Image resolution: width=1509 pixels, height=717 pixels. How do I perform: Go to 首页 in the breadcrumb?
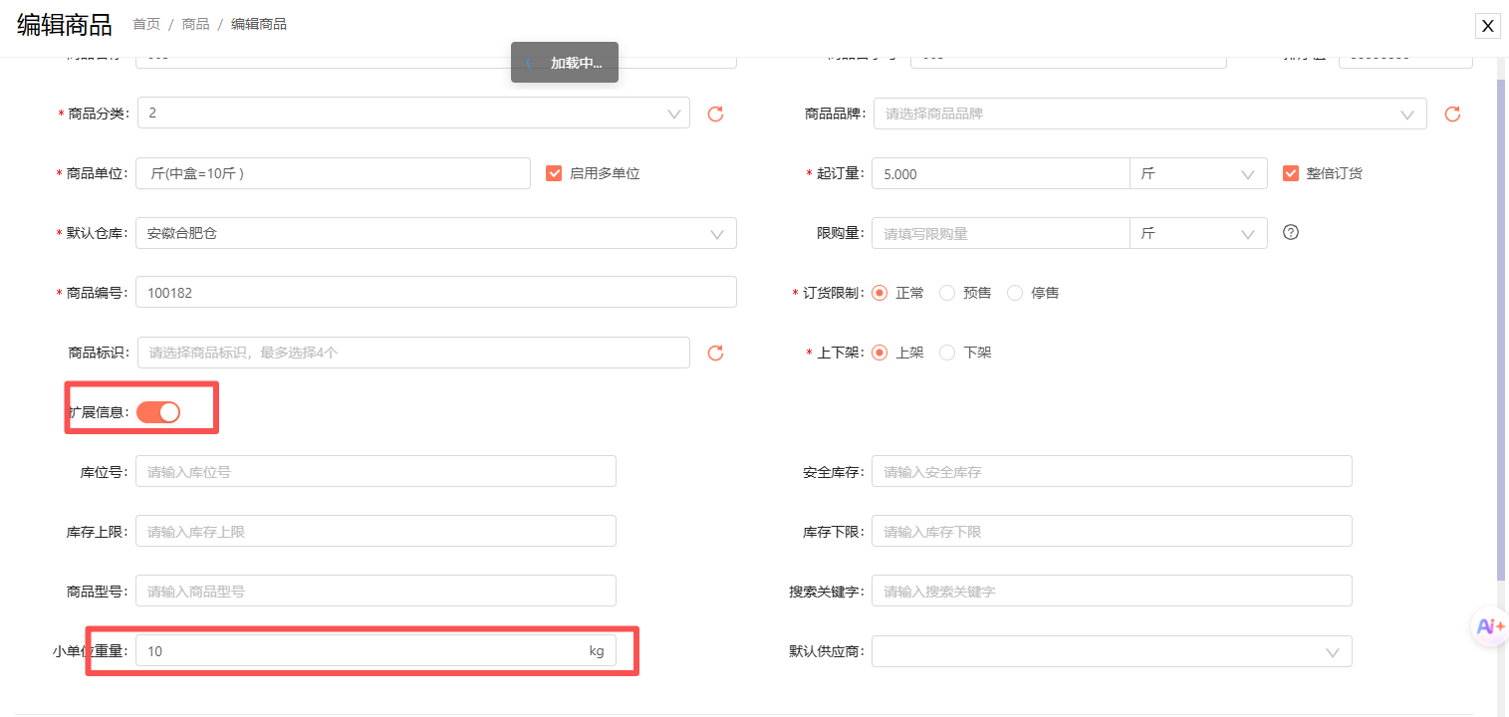click(x=146, y=24)
